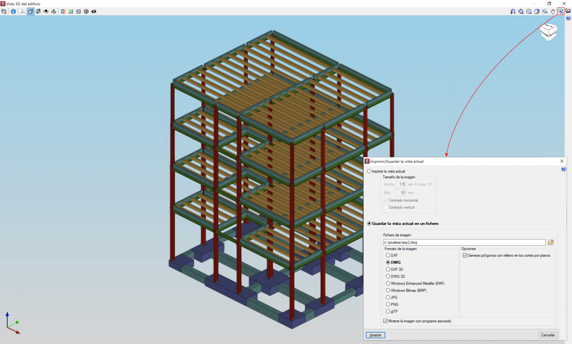This screenshot has width=572, height=344.
Task: Open folder browser next to image file path
Action: click(550, 242)
